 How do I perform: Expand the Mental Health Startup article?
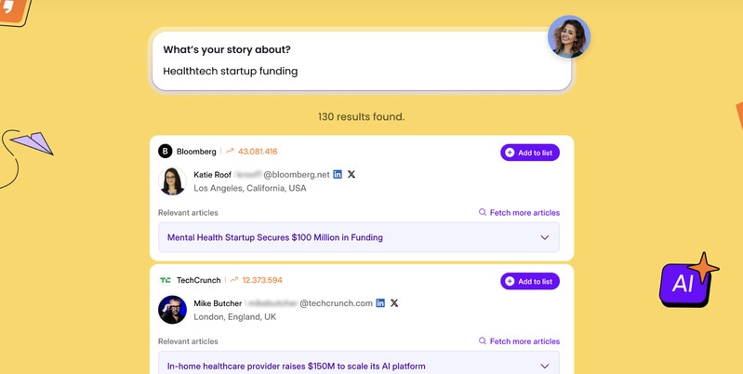(x=545, y=237)
